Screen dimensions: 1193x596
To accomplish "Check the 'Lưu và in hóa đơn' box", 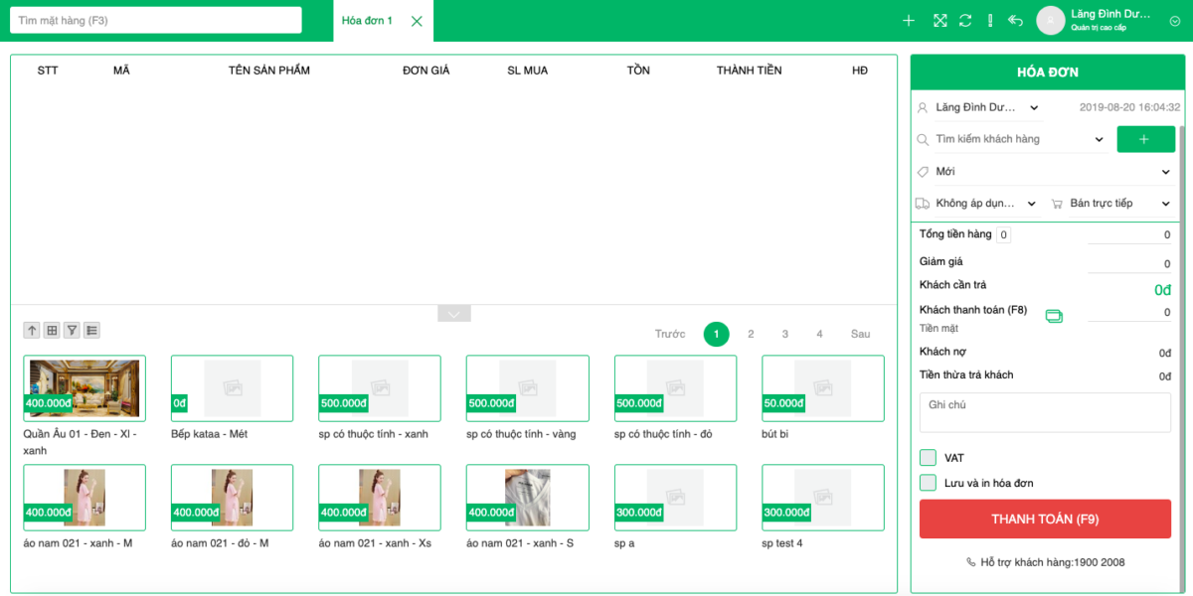I will [x=928, y=483].
